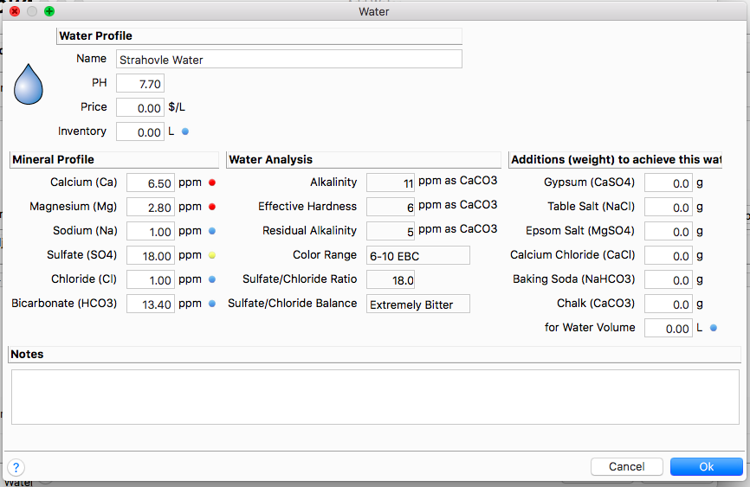Click the blue unit dot next to Inventory
The image size is (750, 487).
(x=184, y=131)
